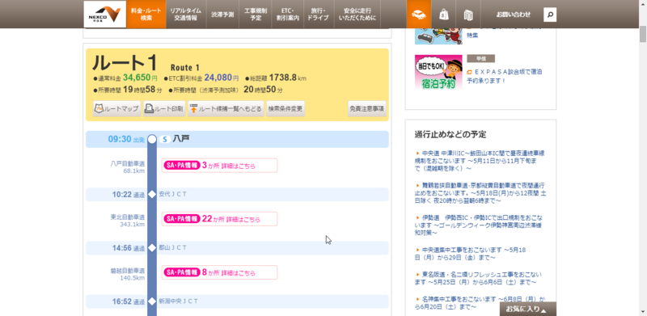The image size is (647, 316).
Task: Open 旅行・ドライブ menu
Action: point(319,14)
